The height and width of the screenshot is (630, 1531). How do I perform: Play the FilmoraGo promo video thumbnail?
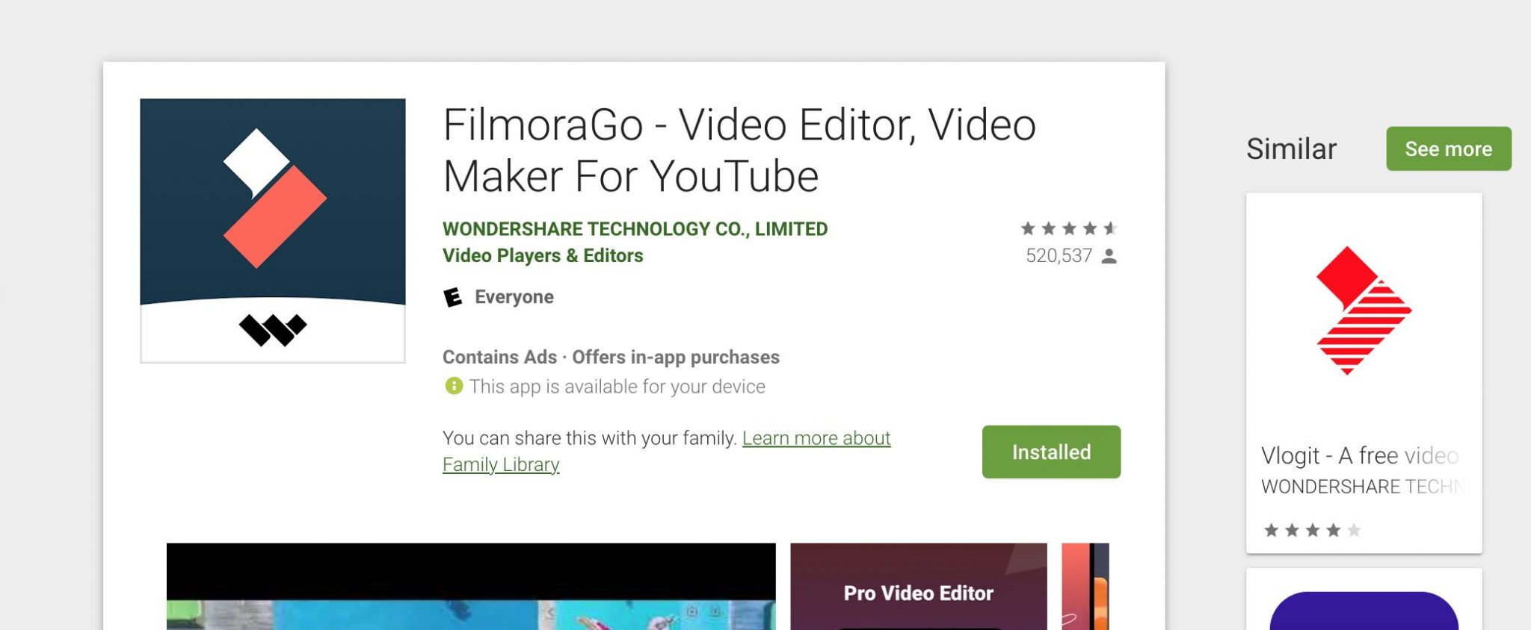[x=471, y=587]
